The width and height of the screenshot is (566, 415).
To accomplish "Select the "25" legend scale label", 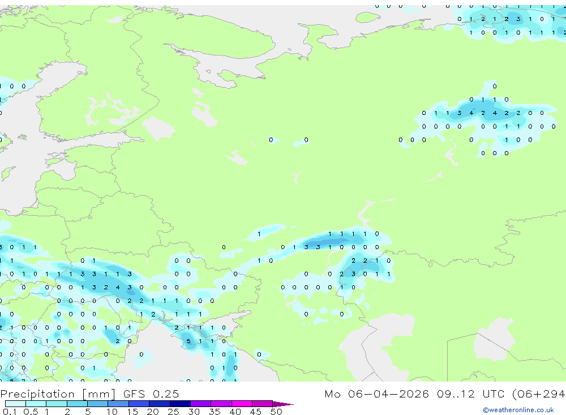I will coord(173,412).
